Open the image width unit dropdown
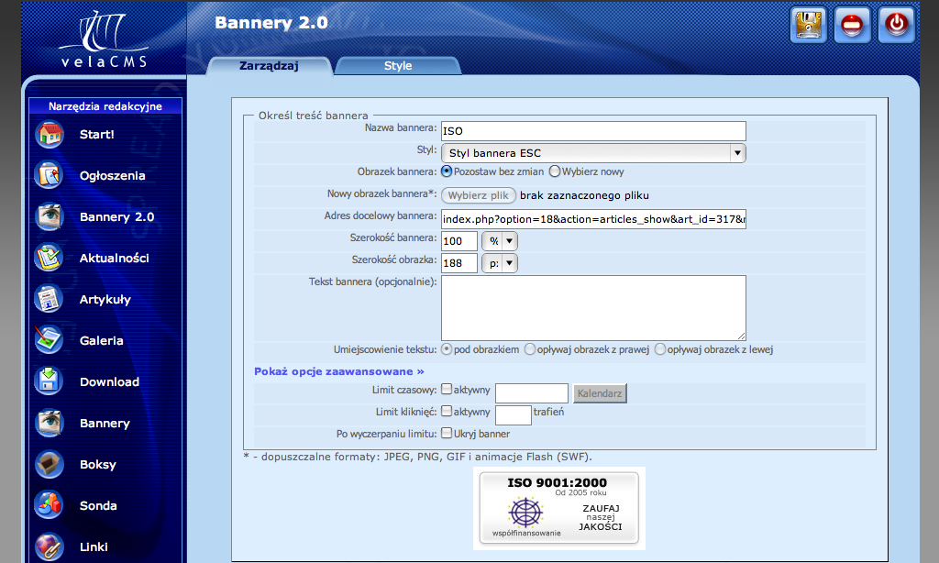The width and height of the screenshot is (939, 563). (x=501, y=263)
